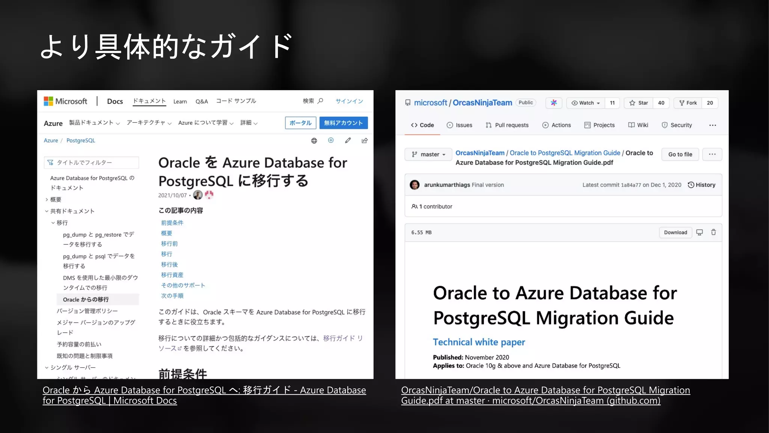Switch to the Projects tab

pyautogui.click(x=599, y=125)
